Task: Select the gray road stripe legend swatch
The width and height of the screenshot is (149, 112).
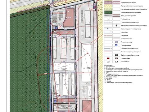Action: (x=108, y=16)
